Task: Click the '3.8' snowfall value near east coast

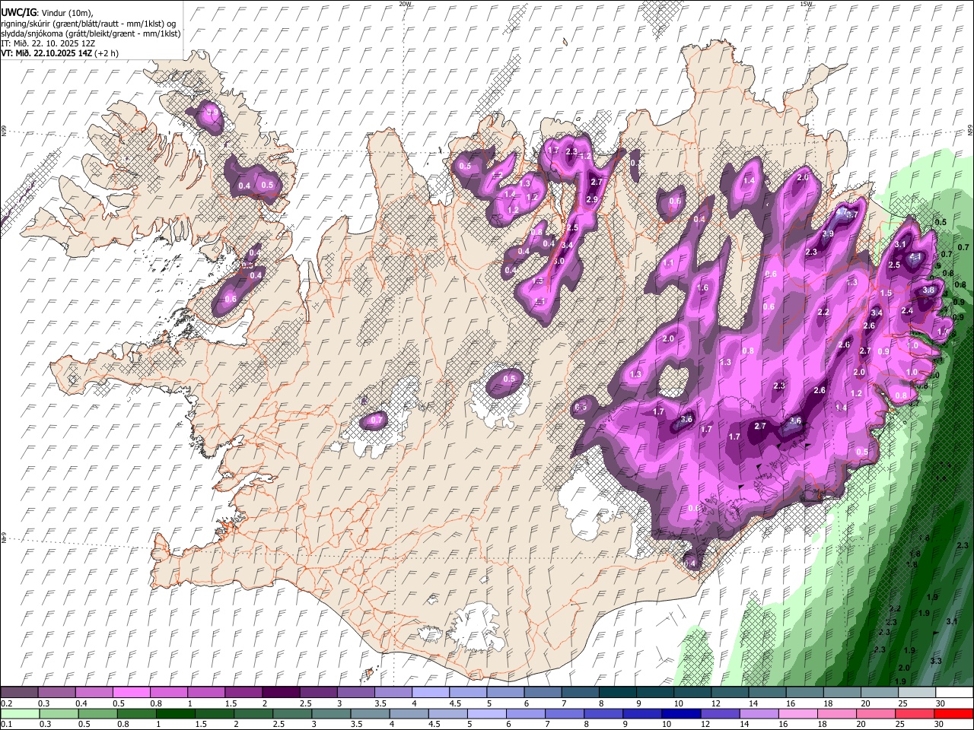Action: (928, 290)
